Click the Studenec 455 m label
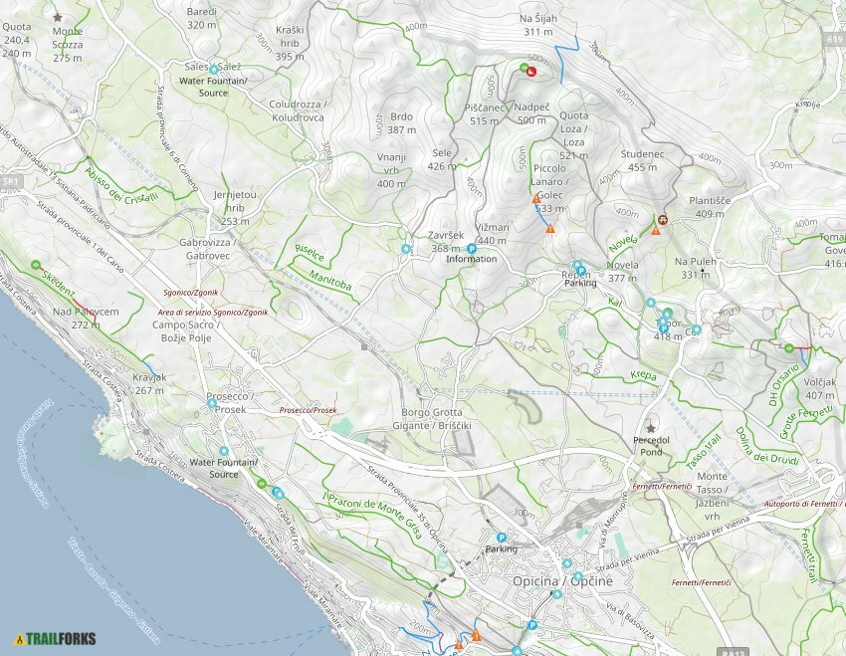The width and height of the screenshot is (846, 656). 642,160
